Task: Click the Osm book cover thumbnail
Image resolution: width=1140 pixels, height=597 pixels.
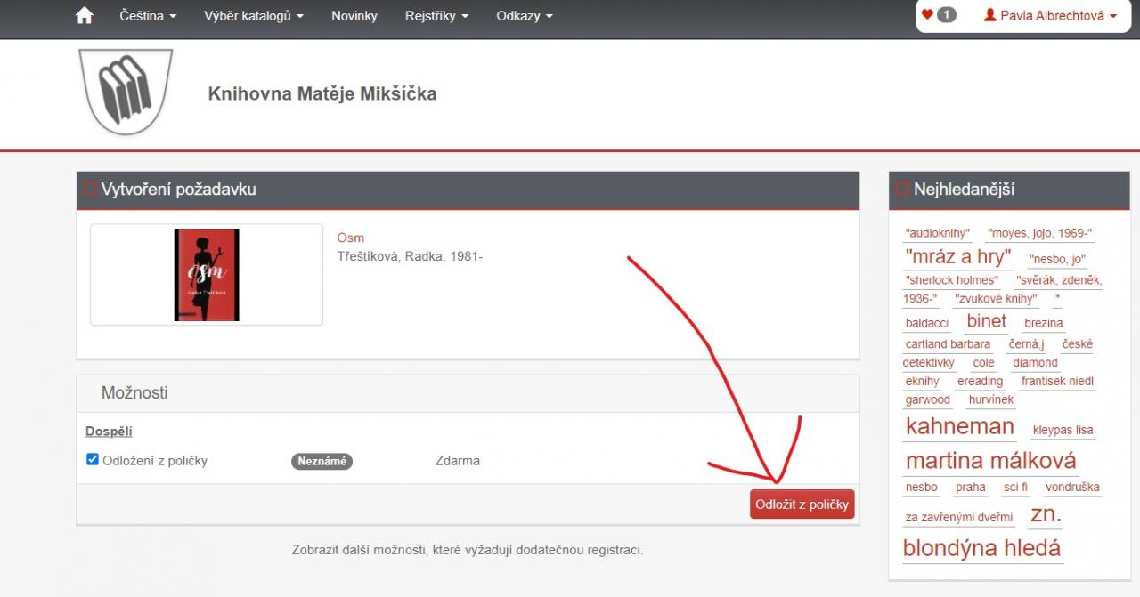Action: [x=207, y=274]
